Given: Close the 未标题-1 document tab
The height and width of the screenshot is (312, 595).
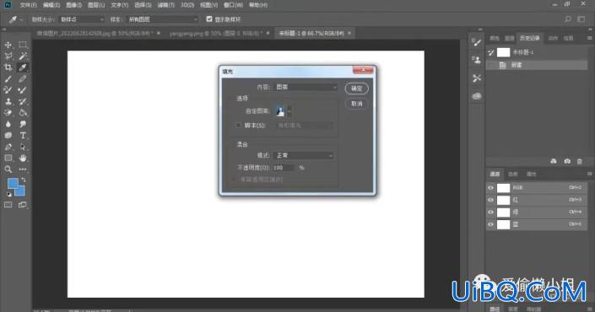Looking at the screenshot, I should pyautogui.click(x=349, y=34).
